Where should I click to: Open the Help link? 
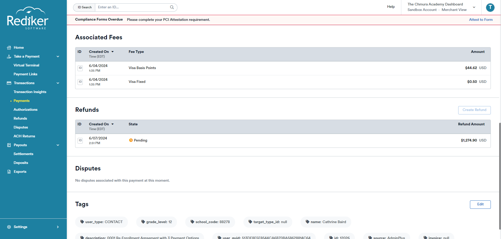tap(391, 7)
